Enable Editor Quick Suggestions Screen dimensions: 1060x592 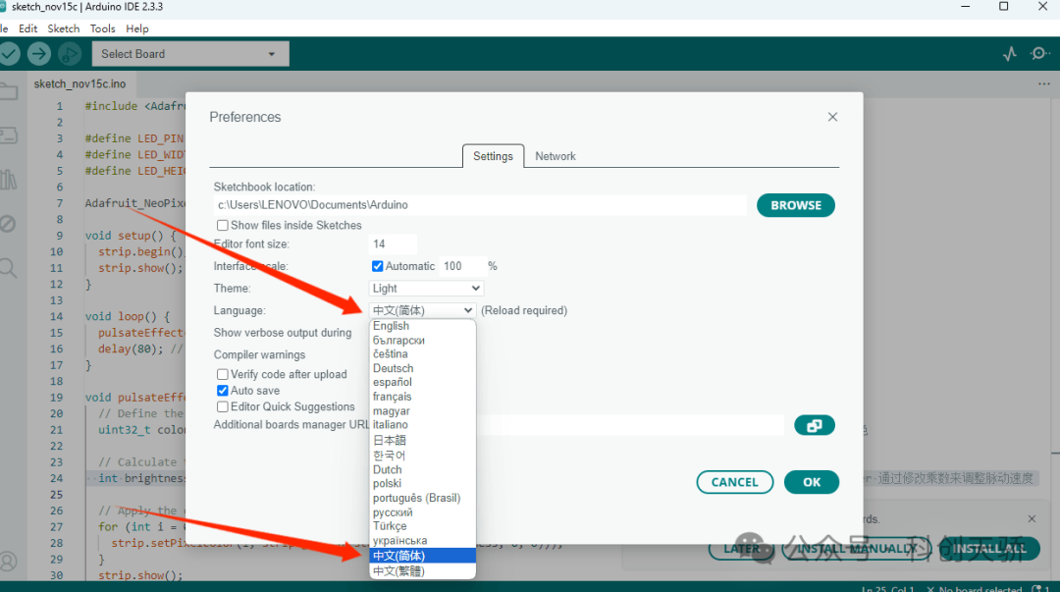click(x=223, y=406)
